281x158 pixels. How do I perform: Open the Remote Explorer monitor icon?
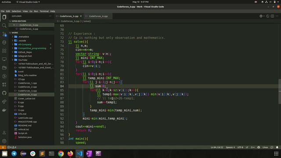(4, 59)
